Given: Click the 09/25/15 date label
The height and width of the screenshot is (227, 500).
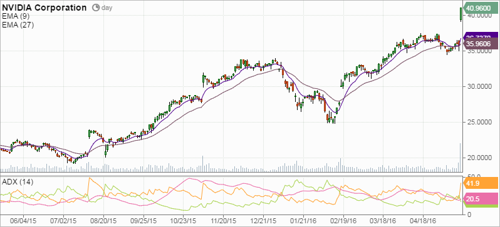Looking at the screenshot, I should click(x=143, y=220).
